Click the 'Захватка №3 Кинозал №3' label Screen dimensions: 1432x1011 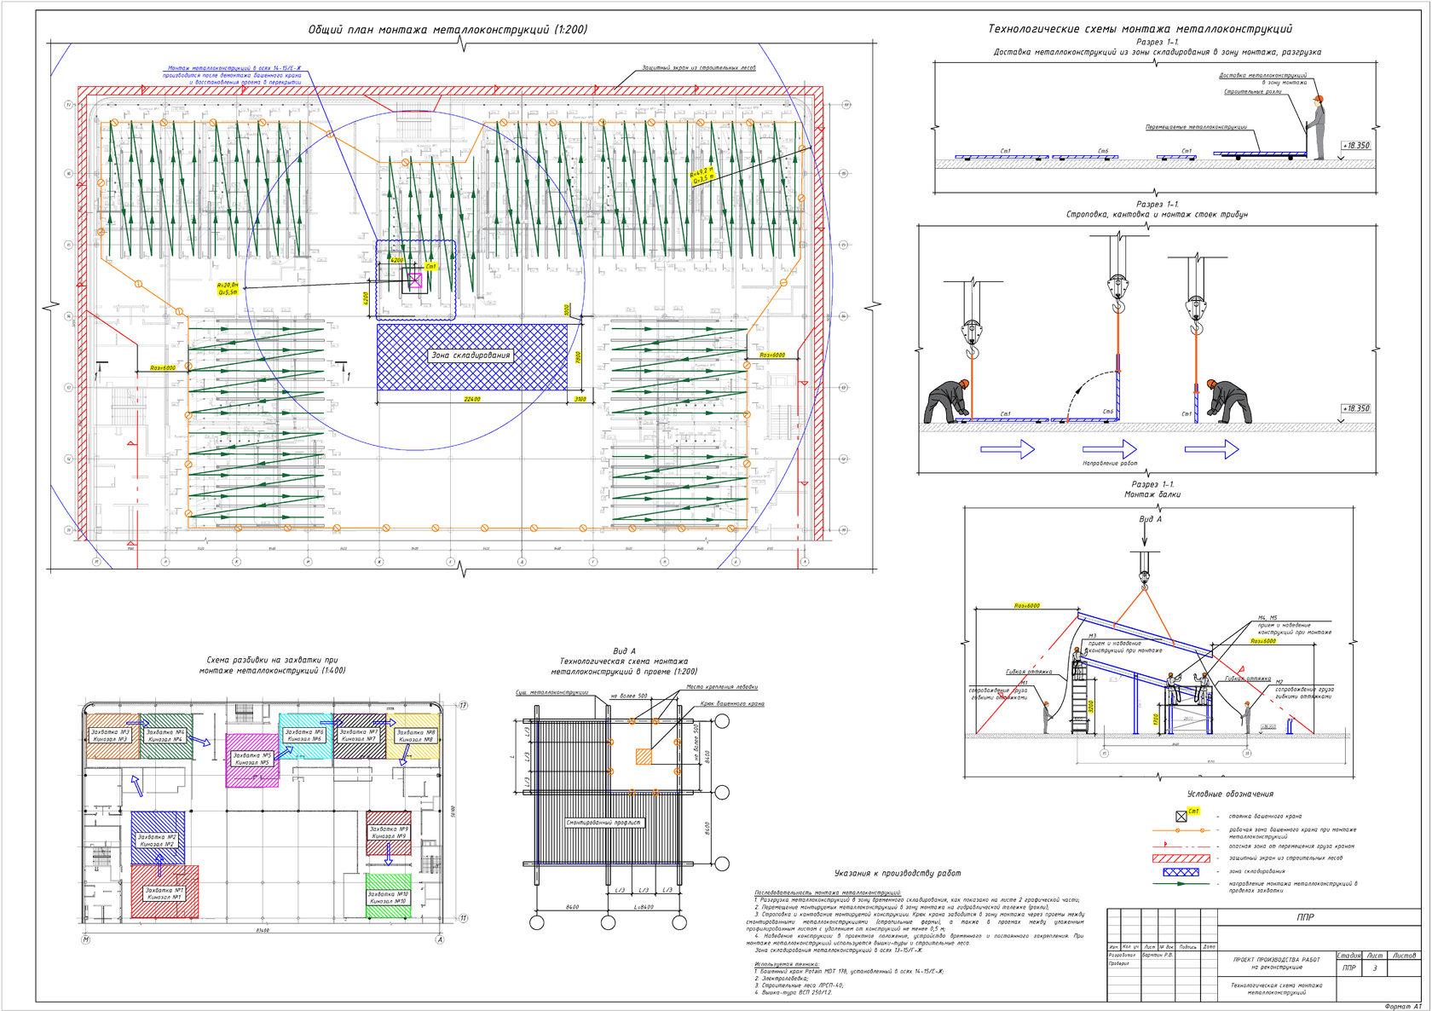[x=110, y=736]
